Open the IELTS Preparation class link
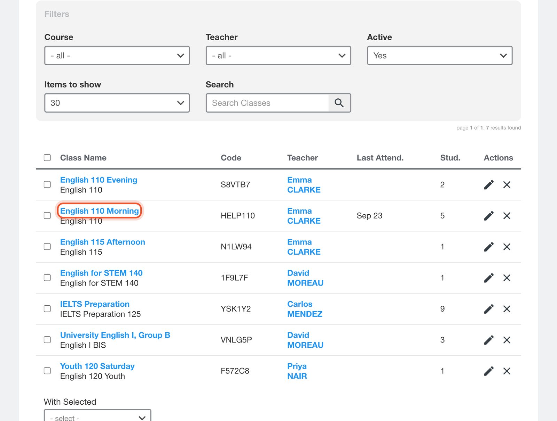 click(x=95, y=304)
